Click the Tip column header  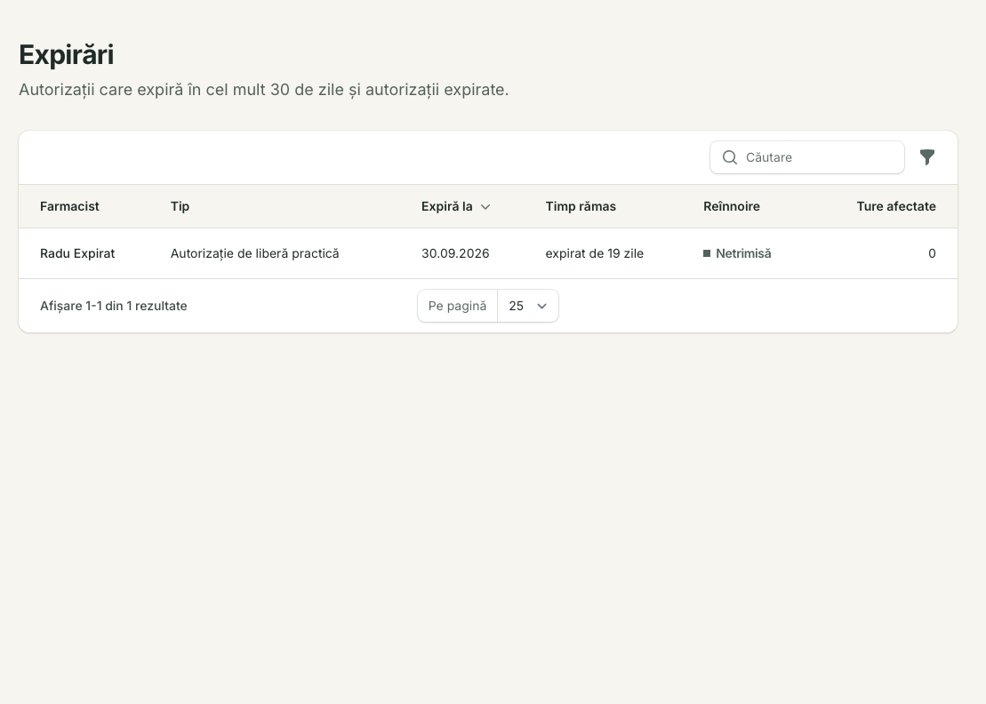point(180,206)
